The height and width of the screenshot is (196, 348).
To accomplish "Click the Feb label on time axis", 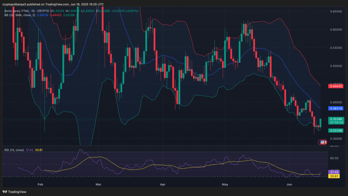I will click(40, 184).
